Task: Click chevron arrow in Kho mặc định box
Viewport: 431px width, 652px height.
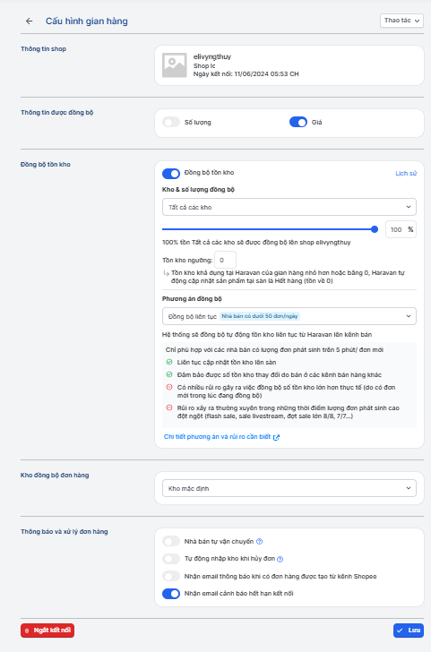Action: click(x=409, y=488)
